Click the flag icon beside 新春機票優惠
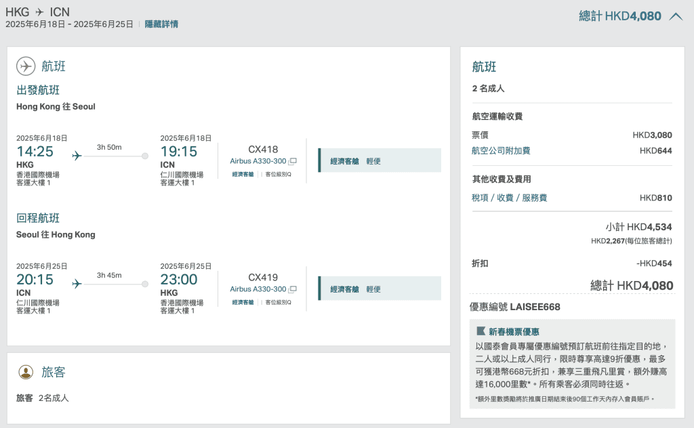The height and width of the screenshot is (428, 694). point(481,331)
